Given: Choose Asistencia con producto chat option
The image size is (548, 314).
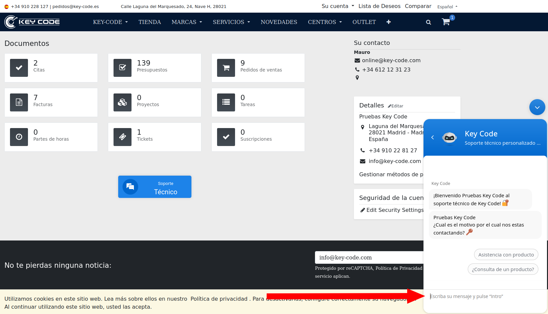Looking at the screenshot, I should tap(506, 255).
